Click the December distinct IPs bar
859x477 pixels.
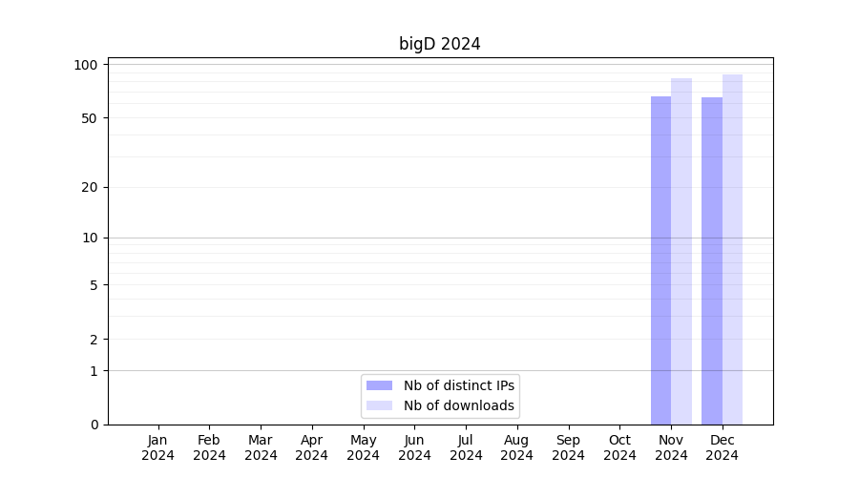712,260
